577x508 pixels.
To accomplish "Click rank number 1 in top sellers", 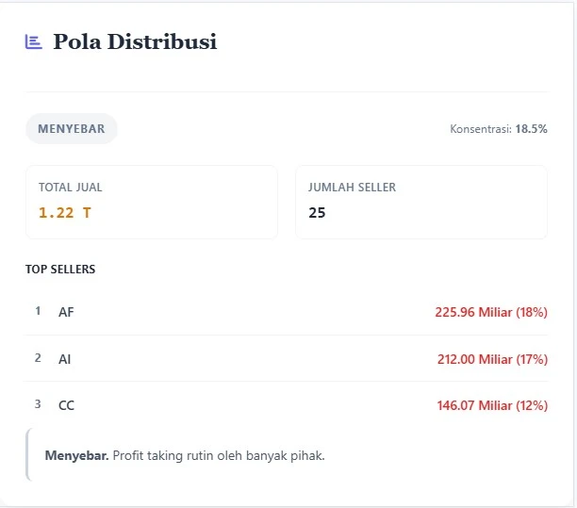I will (x=38, y=311).
